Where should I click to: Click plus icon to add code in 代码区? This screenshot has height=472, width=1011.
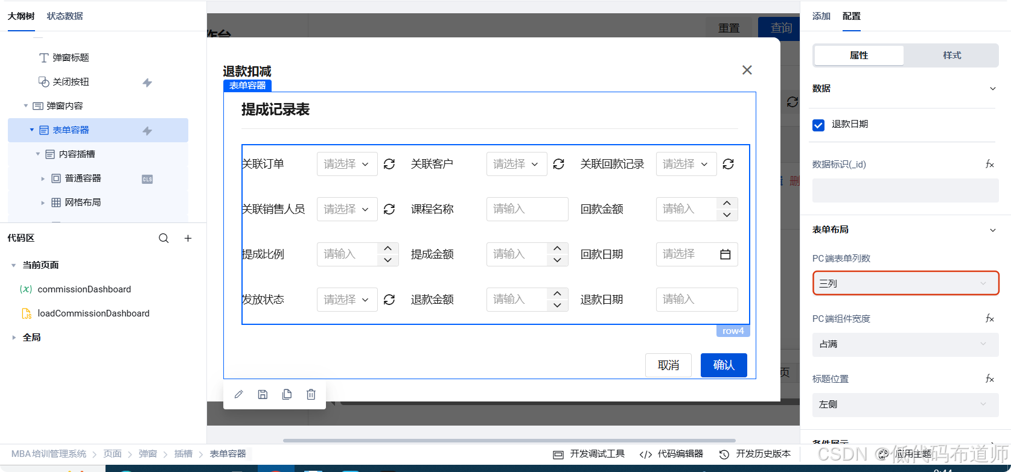[188, 238]
